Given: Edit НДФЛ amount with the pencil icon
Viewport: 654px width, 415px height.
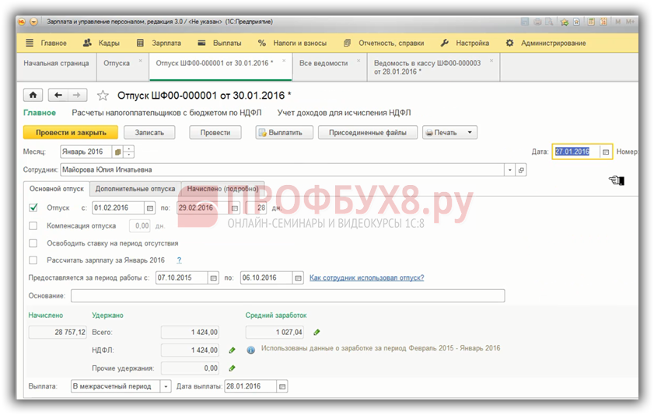Looking at the screenshot, I should pos(233,350).
